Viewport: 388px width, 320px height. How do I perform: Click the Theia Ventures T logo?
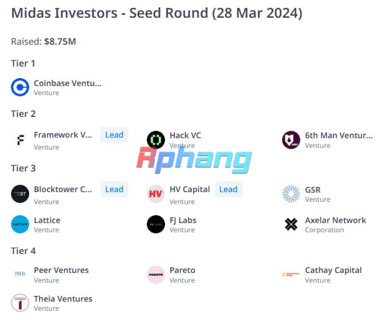pyautogui.click(x=20, y=303)
